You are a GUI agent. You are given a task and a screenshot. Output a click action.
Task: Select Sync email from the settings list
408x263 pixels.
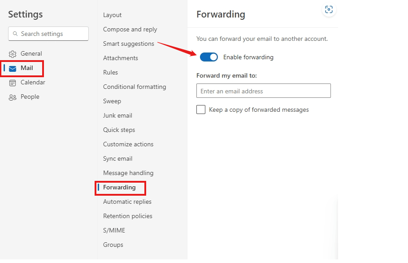117,158
